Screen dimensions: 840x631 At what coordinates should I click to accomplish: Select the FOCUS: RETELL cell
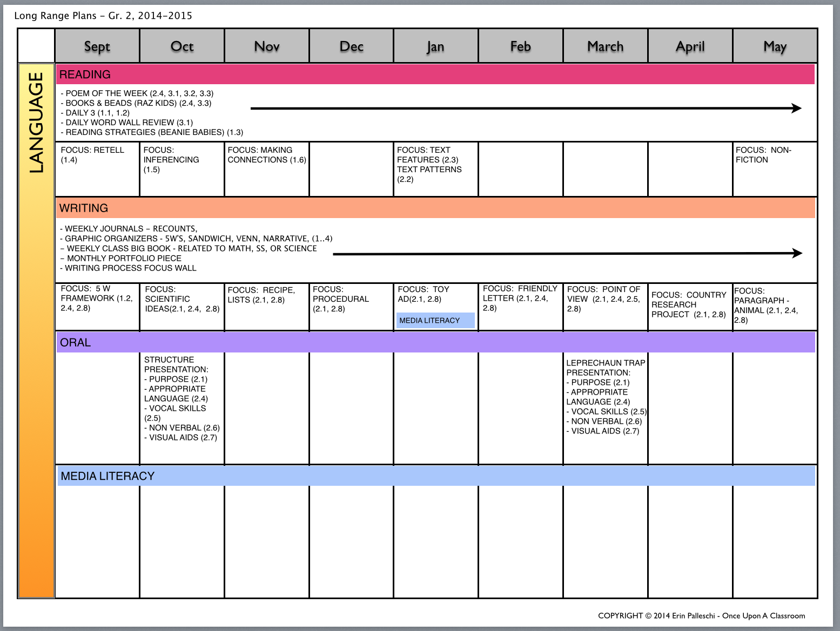point(97,169)
